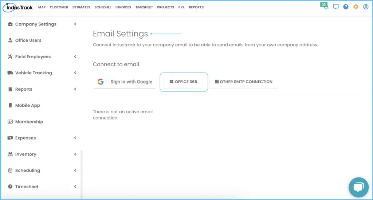This screenshot has height=200, width=373.
Task: Click the help question mark icon
Action: 346,7
